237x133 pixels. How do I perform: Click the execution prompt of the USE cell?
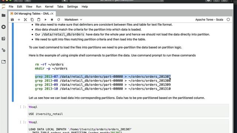tap(23, 107)
